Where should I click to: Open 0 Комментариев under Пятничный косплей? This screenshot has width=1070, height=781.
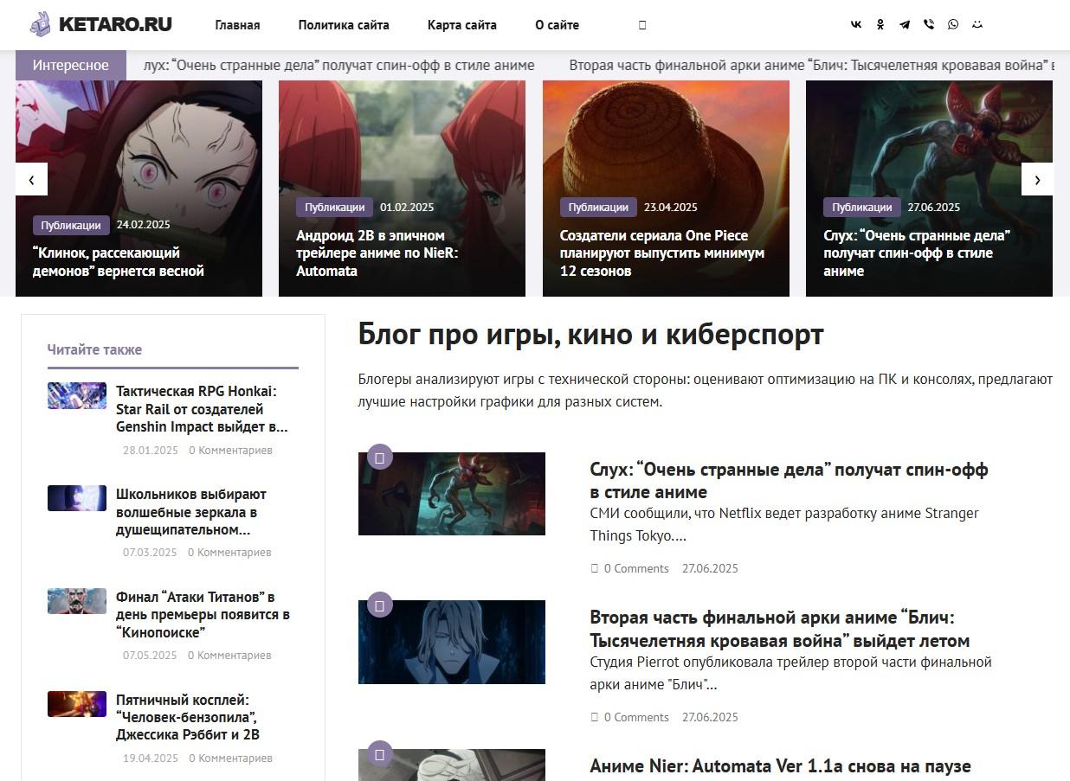coord(230,758)
